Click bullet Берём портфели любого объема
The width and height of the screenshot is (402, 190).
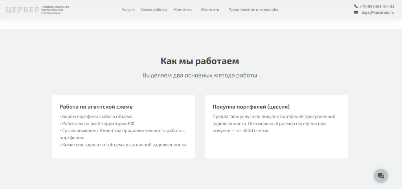pyautogui.click(x=96, y=117)
